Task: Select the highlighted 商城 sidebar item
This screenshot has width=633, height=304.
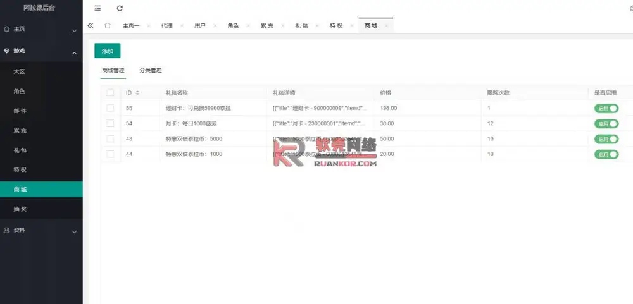Action: 41,189
